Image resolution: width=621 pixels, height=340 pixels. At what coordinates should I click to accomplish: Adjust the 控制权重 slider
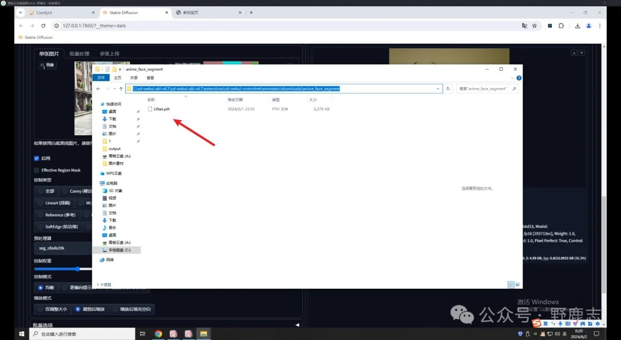tap(78, 269)
